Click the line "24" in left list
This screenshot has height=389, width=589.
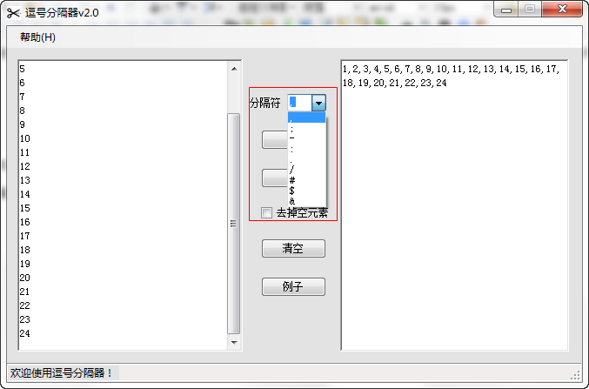pos(24,333)
